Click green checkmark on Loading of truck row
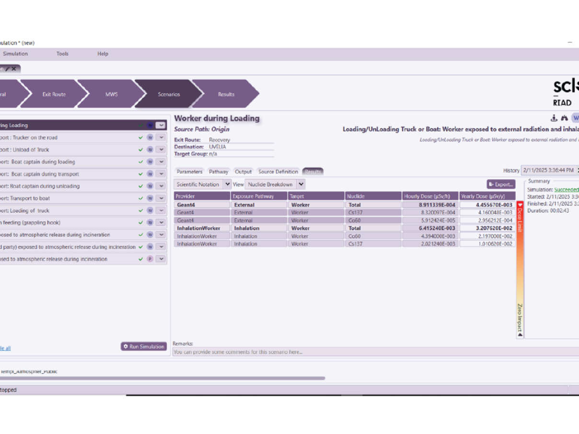The height and width of the screenshot is (434, 579). click(x=140, y=210)
